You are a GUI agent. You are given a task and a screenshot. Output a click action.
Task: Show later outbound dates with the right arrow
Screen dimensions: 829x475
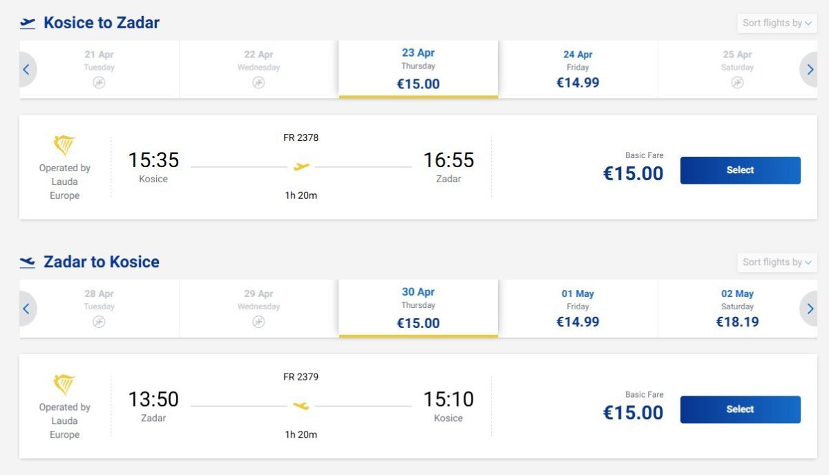tap(810, 70)
